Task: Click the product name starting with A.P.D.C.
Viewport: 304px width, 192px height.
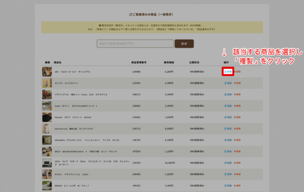Action: coord(71,174)
